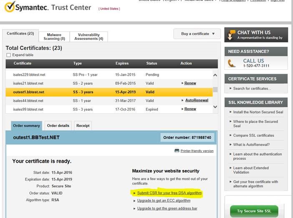Open the Vulnerability Assessments (4) tab
The width and height of the screenshot is (293, 218).
click(89, 37)
